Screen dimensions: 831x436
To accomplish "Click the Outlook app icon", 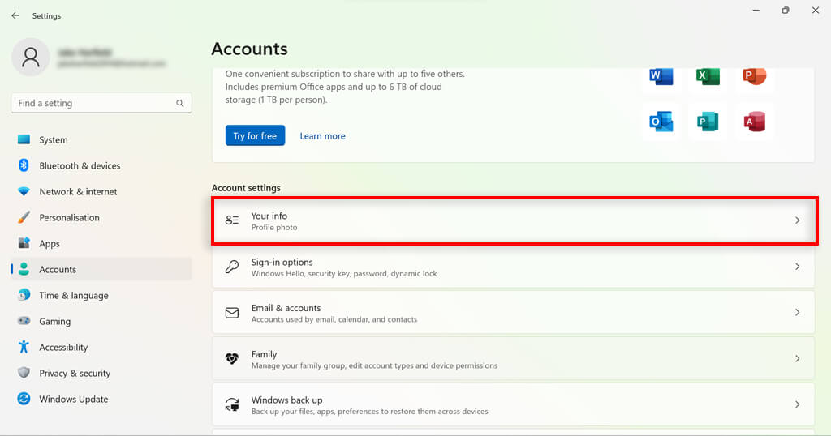I will click(x=661, y=122).
